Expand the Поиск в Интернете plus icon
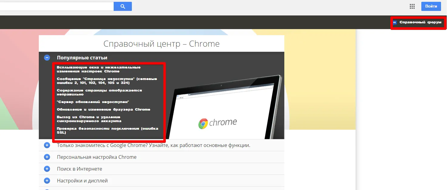This screenshot has width=448, height=190. [x=47, y=169]
